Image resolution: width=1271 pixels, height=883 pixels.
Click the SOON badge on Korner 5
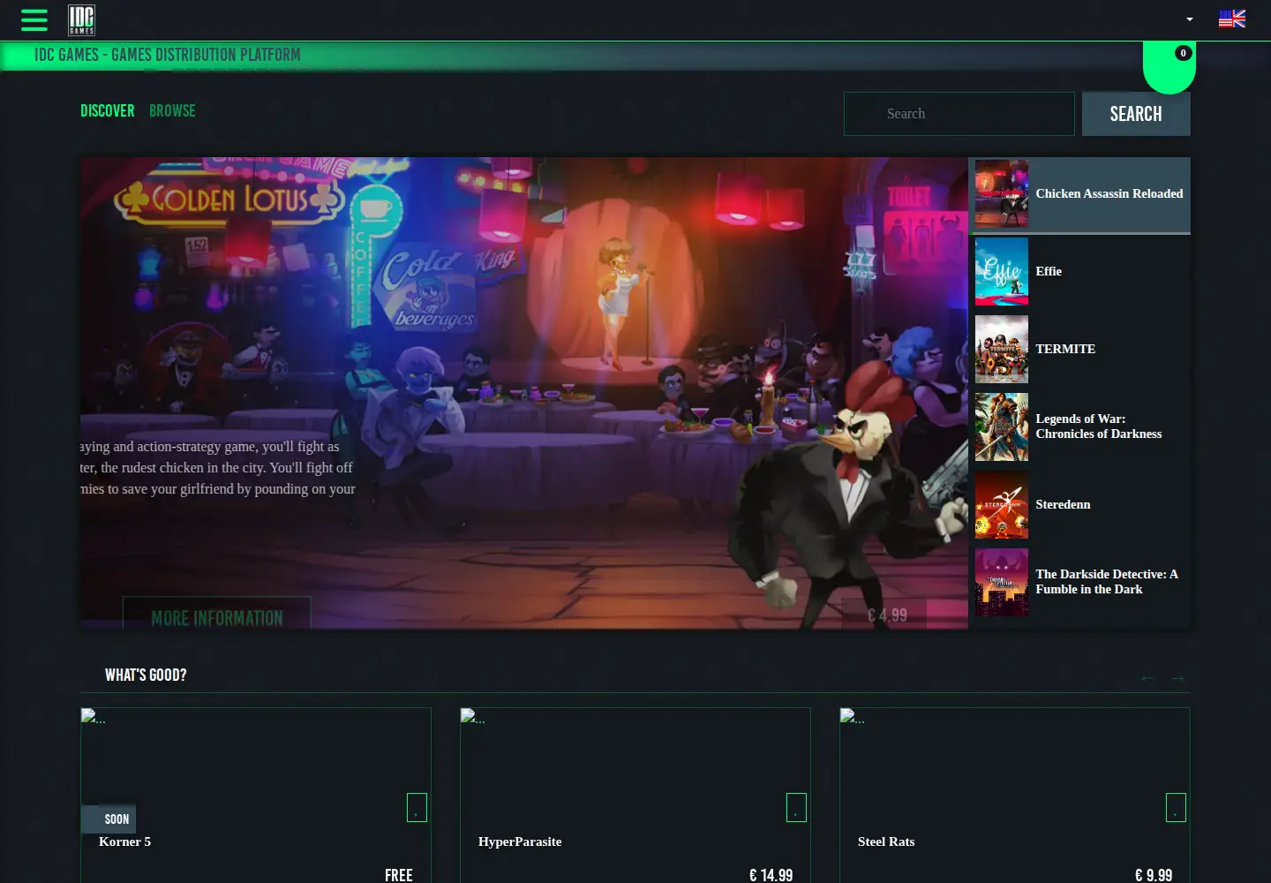coord(109,819)
